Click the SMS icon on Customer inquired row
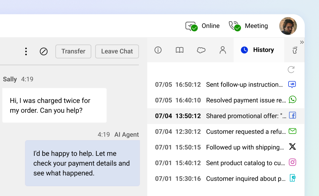The image size is (319, 196). click(292, 178)
